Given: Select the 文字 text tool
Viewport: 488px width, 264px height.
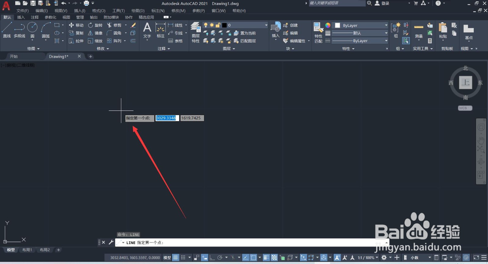Looking at the screenshot, I should pos(147,30).
